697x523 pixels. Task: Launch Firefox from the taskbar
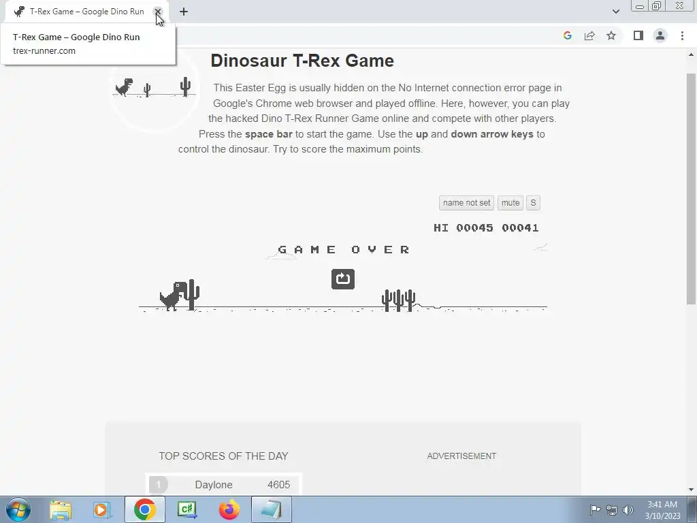[229, 509]
